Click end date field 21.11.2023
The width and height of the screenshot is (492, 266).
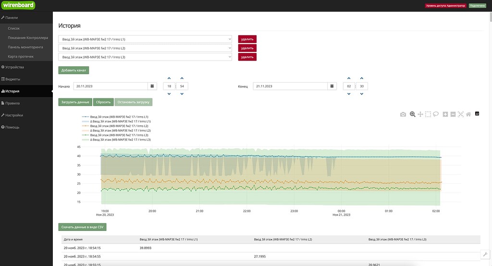tap(290, 86)
